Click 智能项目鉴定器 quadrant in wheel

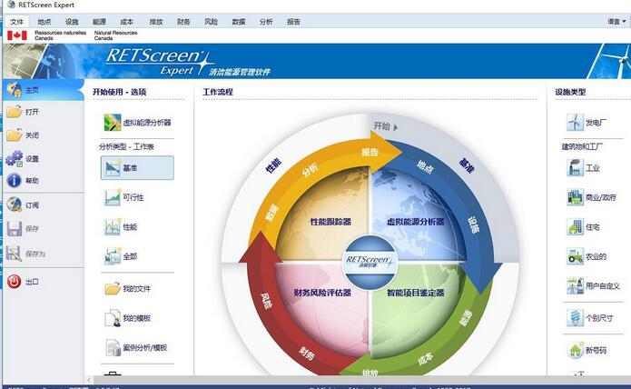click(415, 293)
